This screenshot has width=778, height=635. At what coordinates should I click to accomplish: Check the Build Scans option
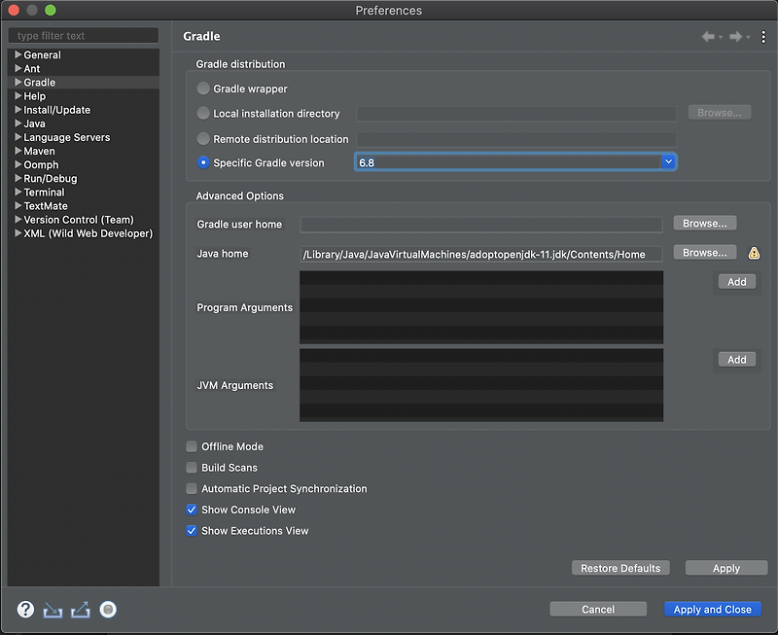click(191, 468)
